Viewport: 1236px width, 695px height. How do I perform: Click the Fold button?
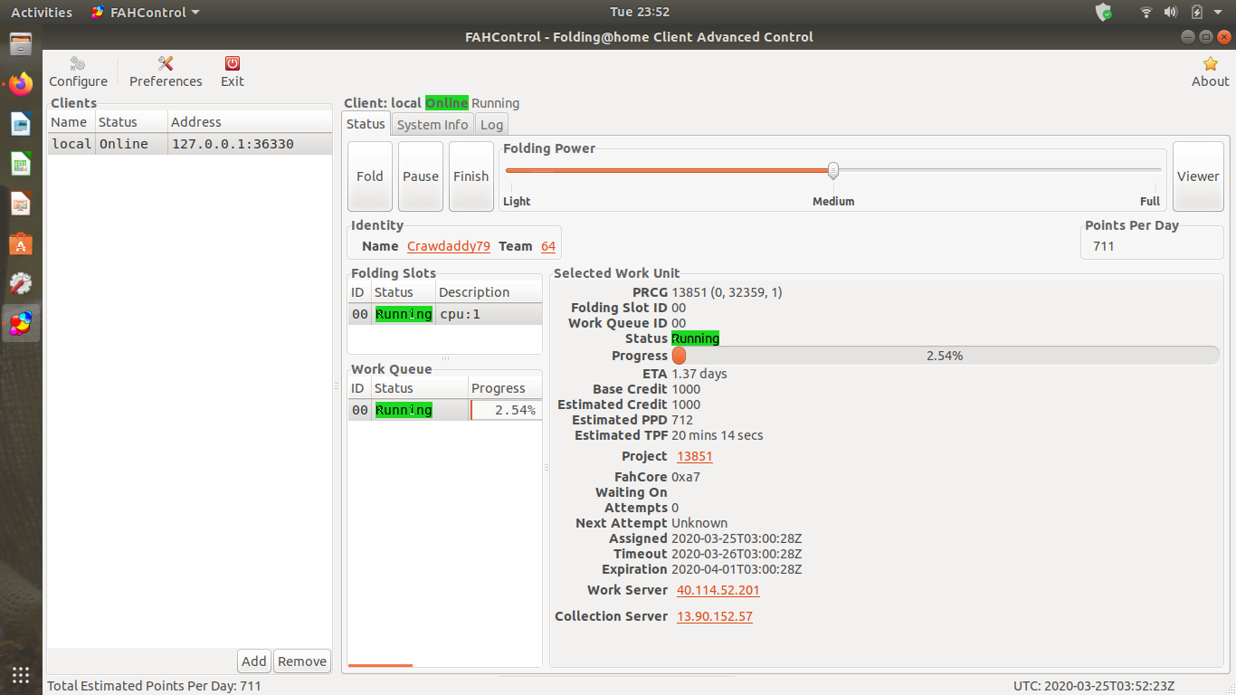[370, 176]
